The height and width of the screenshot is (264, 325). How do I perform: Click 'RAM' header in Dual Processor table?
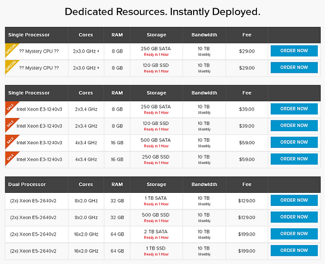point(117,184)
